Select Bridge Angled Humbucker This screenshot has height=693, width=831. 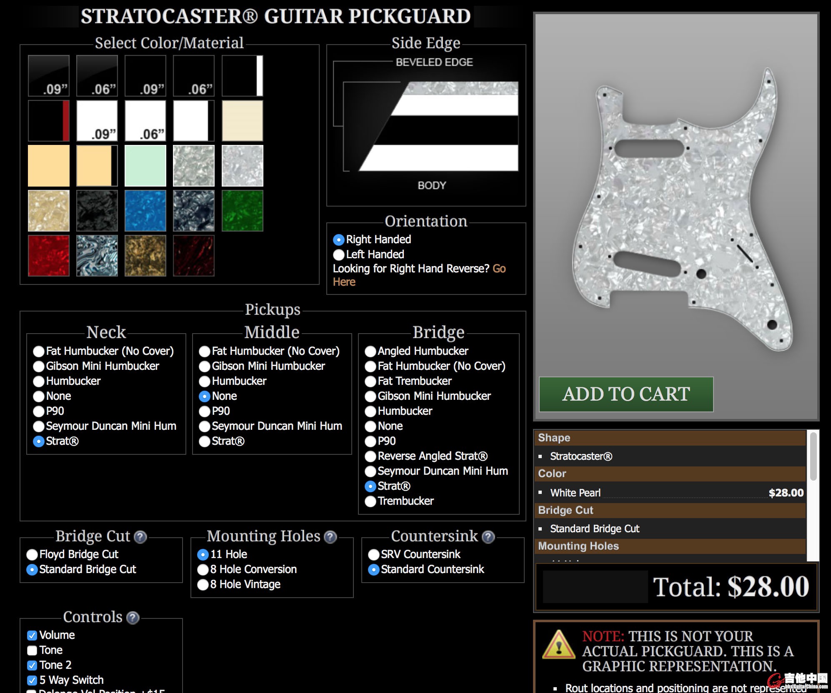point(370,351)
